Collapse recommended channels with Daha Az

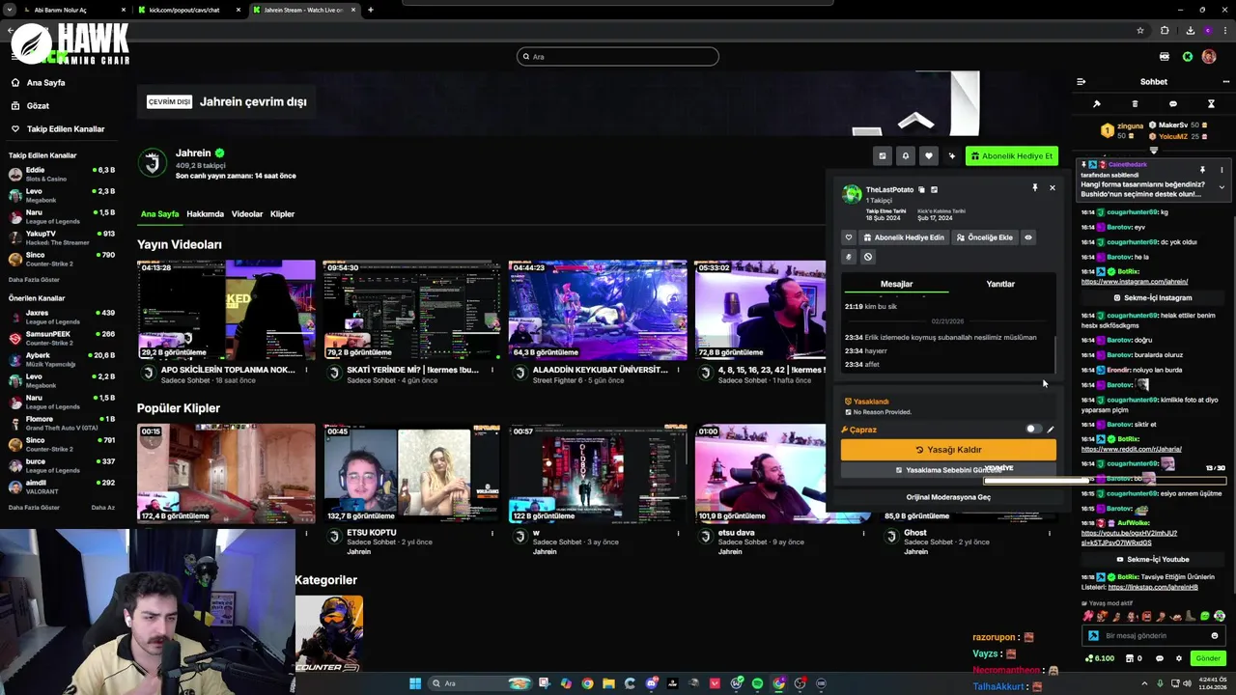[102, 508]
